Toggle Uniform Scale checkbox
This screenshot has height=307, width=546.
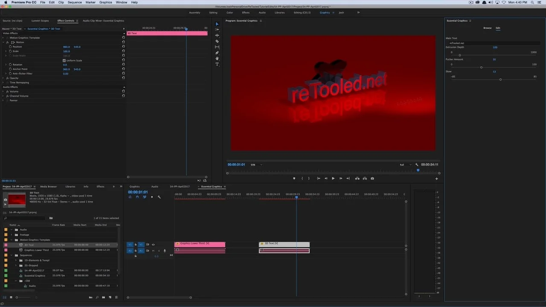[64, 61]
